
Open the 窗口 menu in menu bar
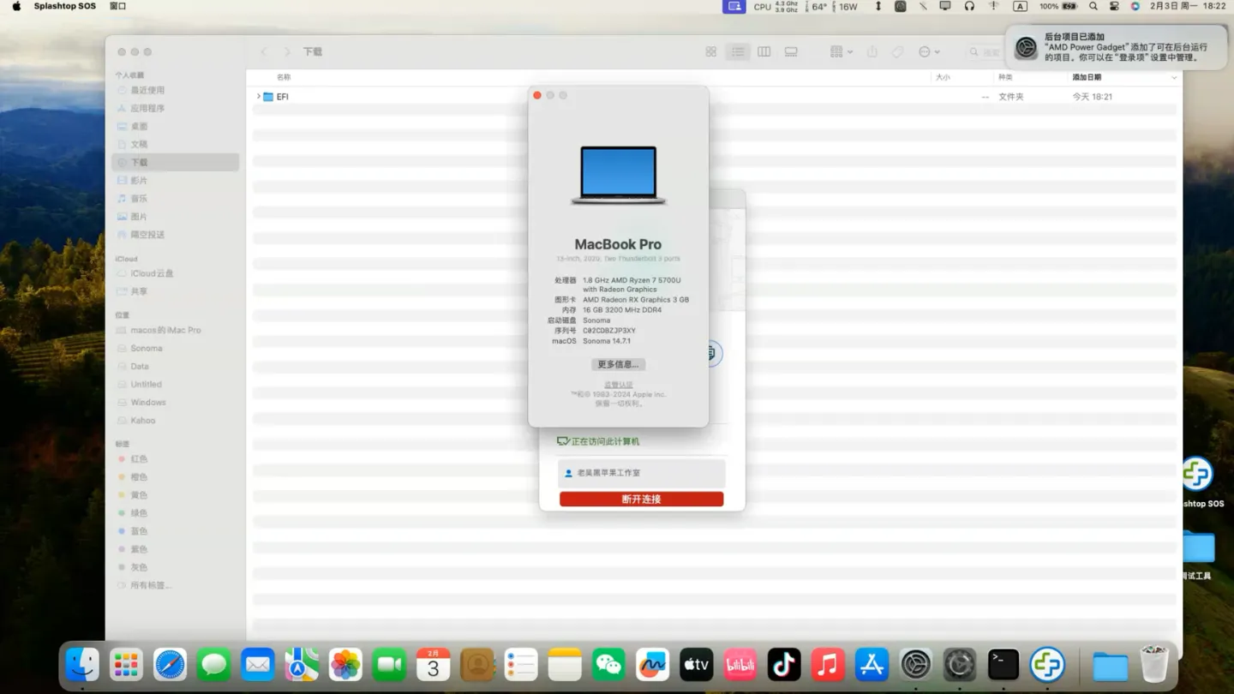point(118,6)
